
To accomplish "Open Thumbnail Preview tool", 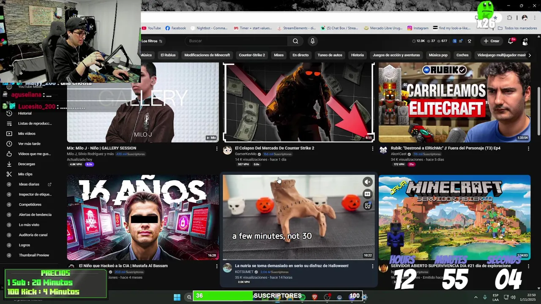I will (34, 255).
